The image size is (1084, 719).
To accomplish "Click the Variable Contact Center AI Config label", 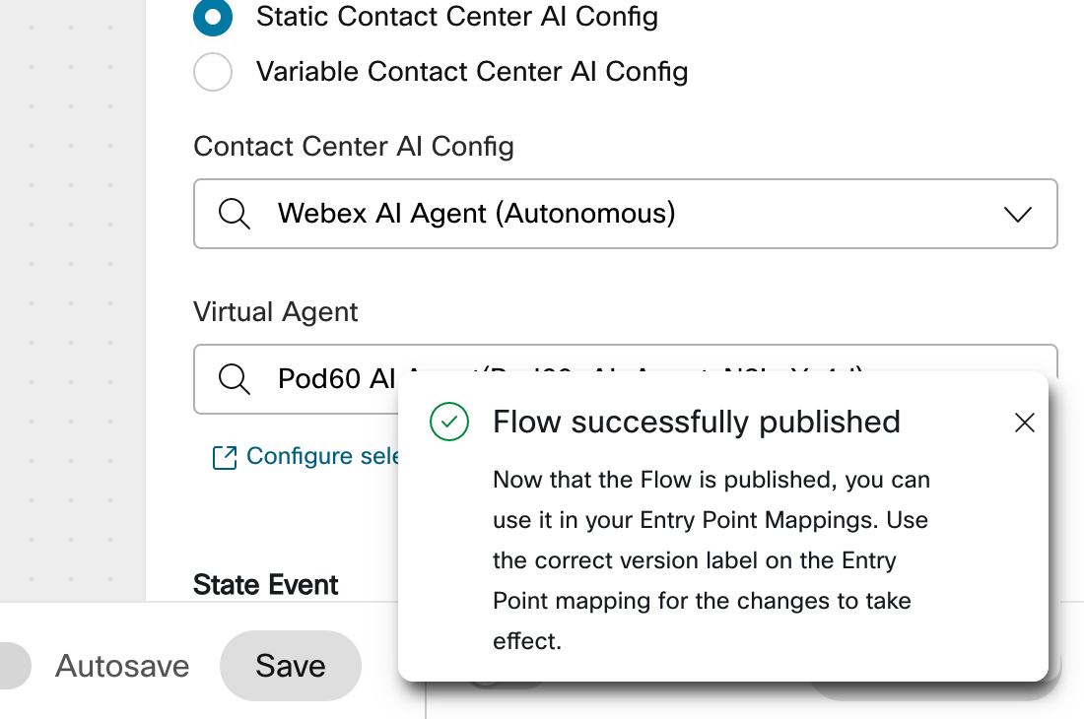I will [472, 72].
